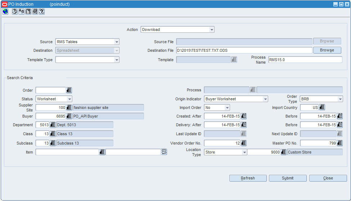Image resolution: width=351 pixels, height=201 pixels.
Task: Click the building toolbar icon
Action: tap(28, 12)
